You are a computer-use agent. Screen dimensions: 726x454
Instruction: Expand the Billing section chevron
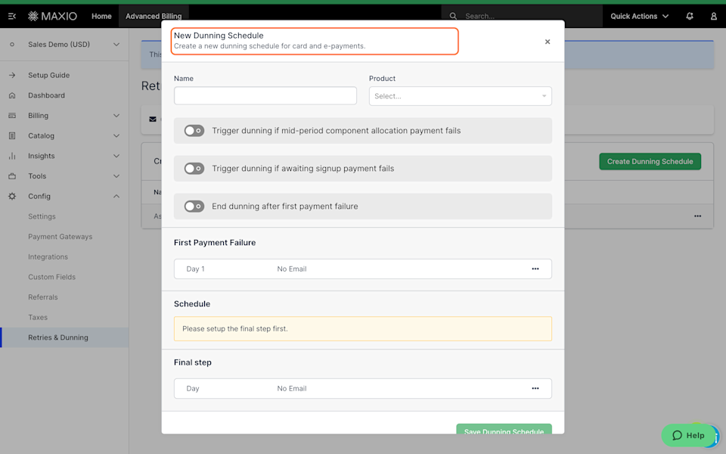116,115
